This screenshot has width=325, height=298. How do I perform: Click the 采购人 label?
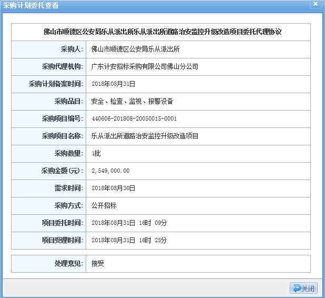pos(72,49)
